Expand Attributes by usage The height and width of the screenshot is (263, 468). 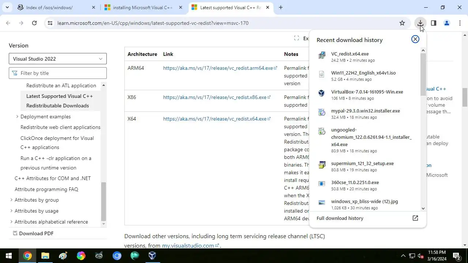[11, 211]
